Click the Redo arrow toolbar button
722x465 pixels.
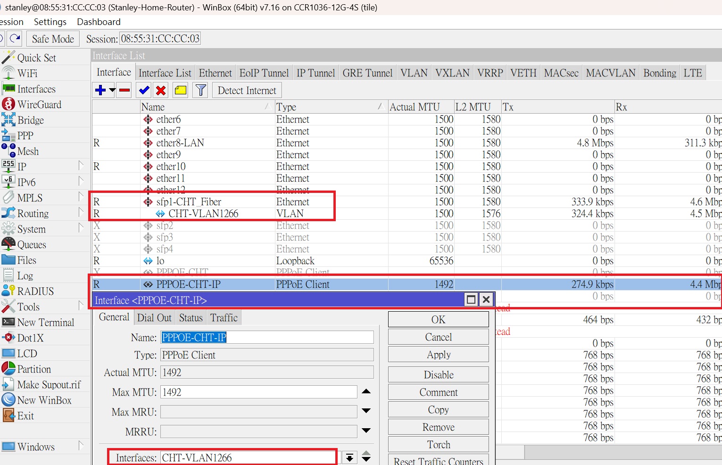pyautogui.click(x=15, y=38)
